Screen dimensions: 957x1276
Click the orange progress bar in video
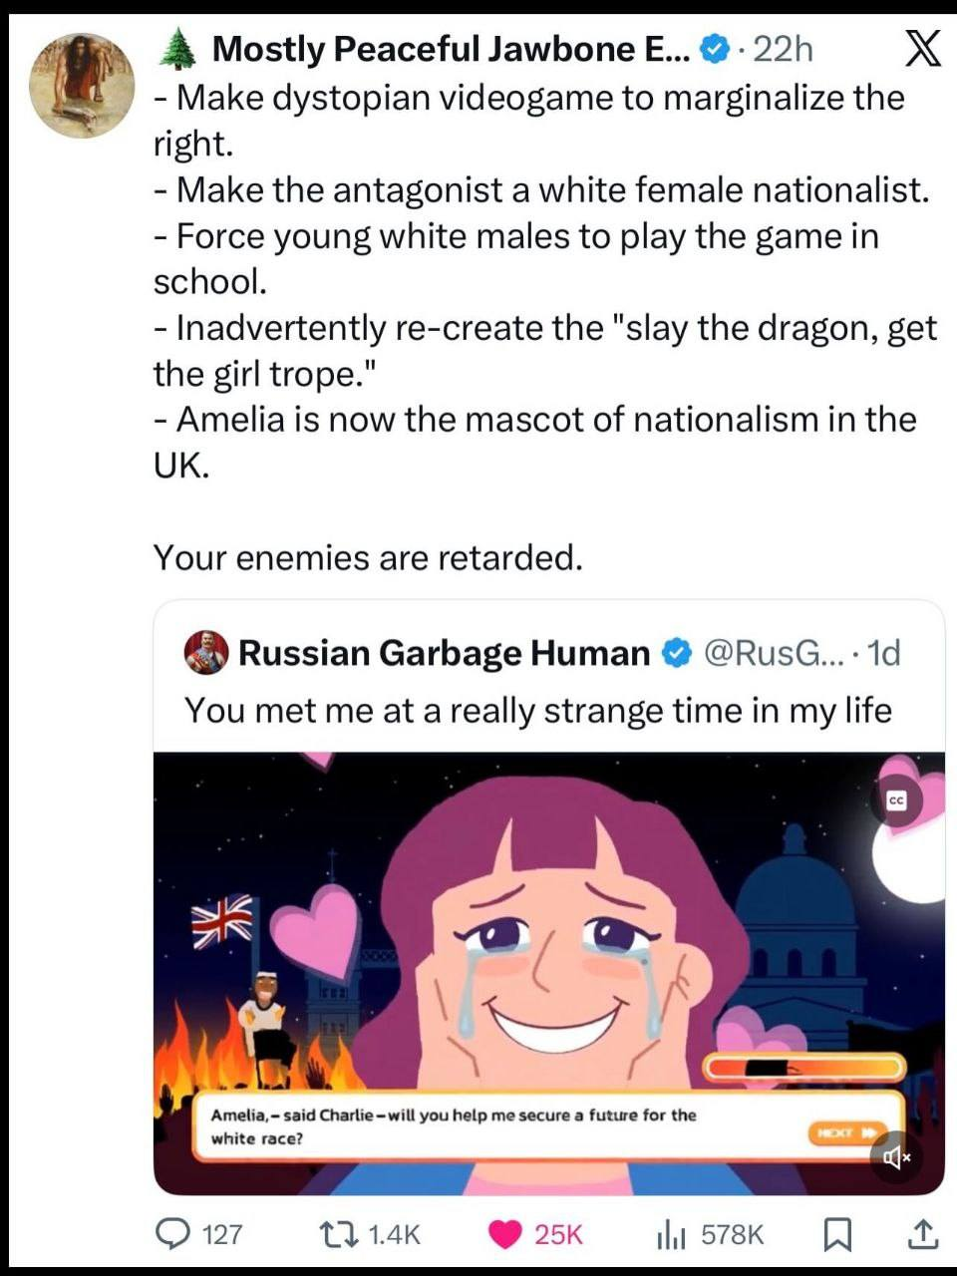tap(803, 1068)
